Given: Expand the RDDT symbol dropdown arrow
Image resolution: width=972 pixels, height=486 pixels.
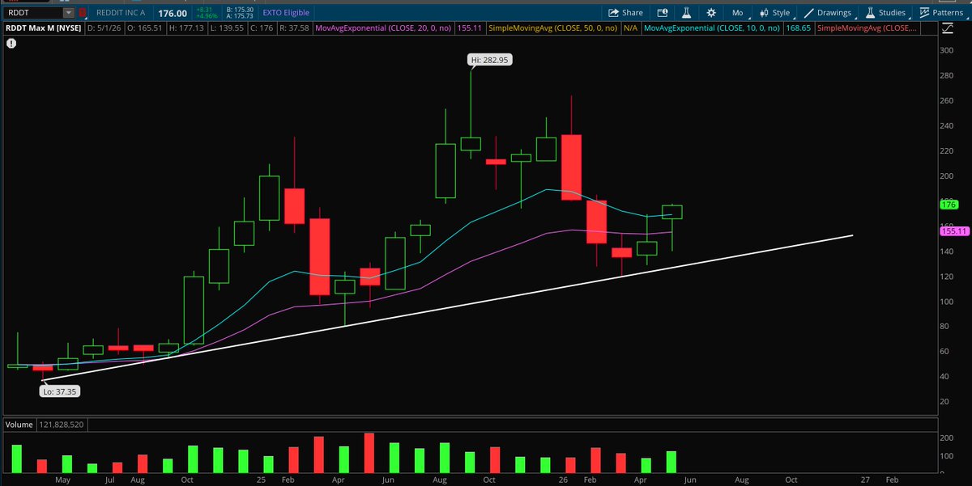Looking at the screenshot, I should coord(68,13).
